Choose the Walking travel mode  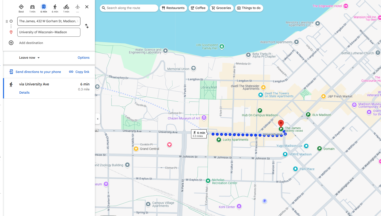[55, 8]
